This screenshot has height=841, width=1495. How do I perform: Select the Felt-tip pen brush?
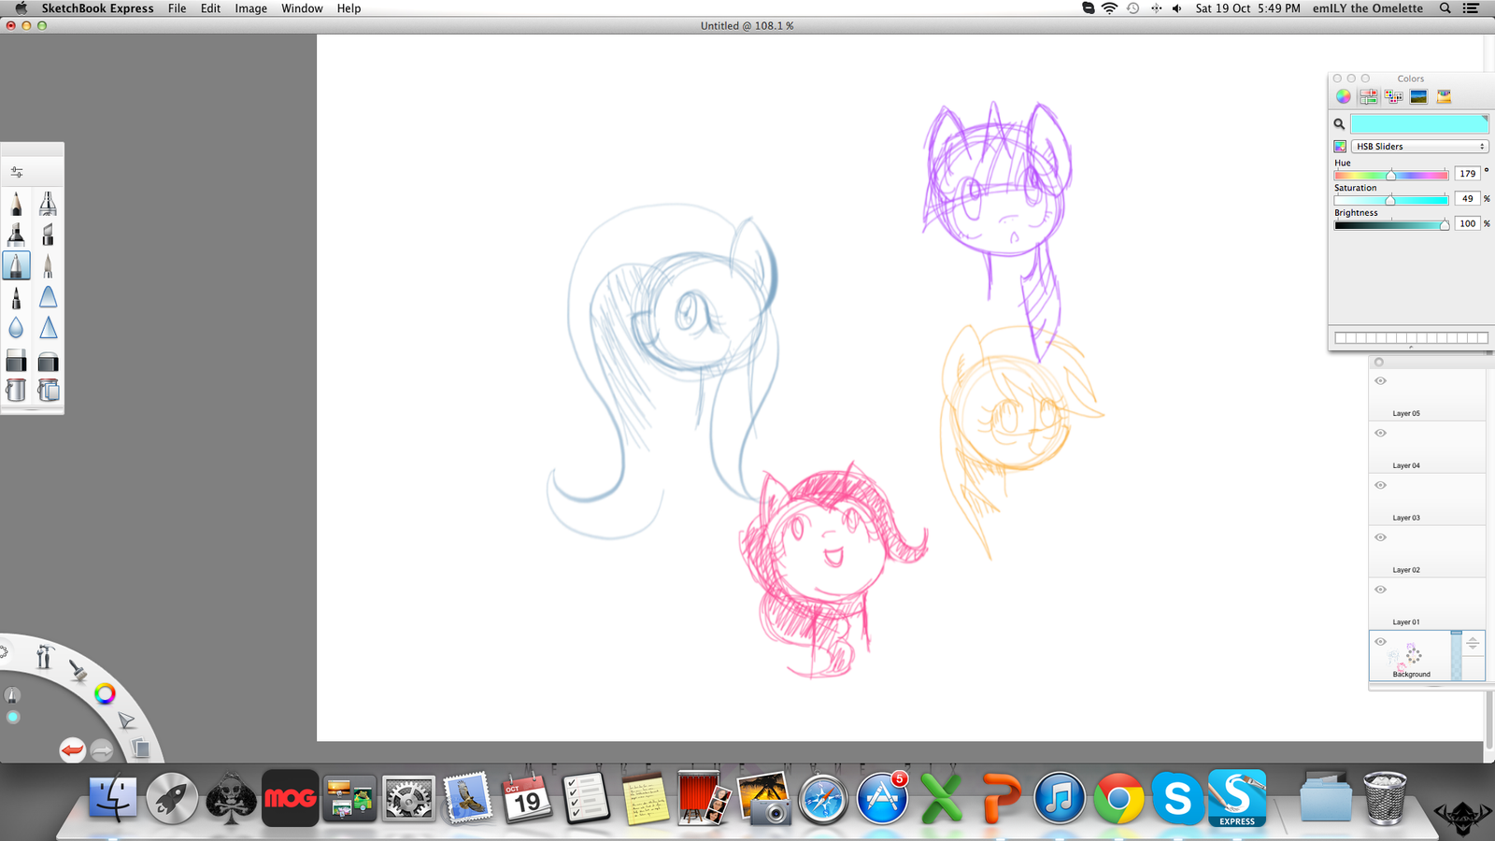[16, 297]
